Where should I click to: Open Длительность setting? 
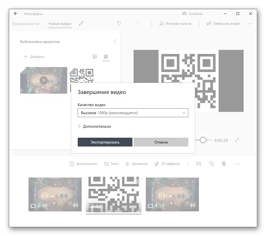tap(84, 164)
